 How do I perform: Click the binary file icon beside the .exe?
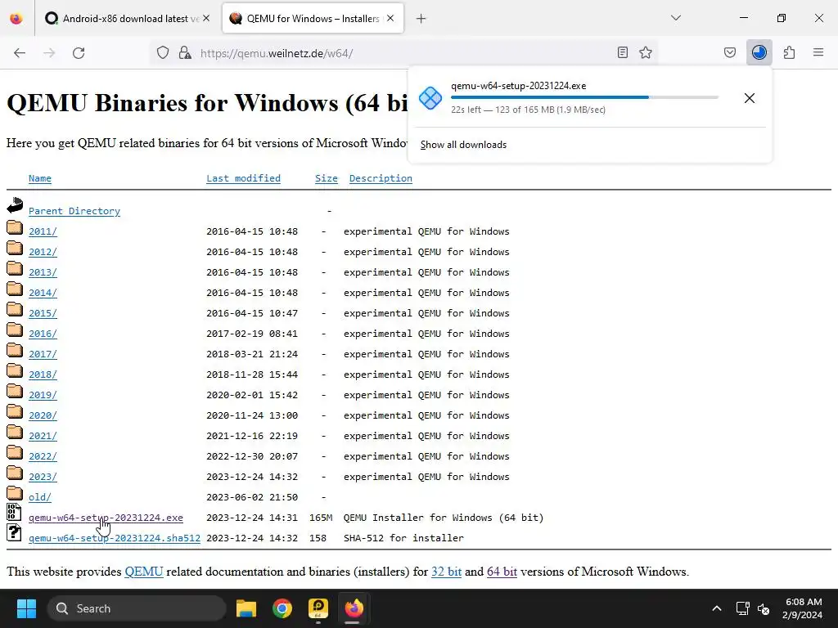tap(15, 512)
